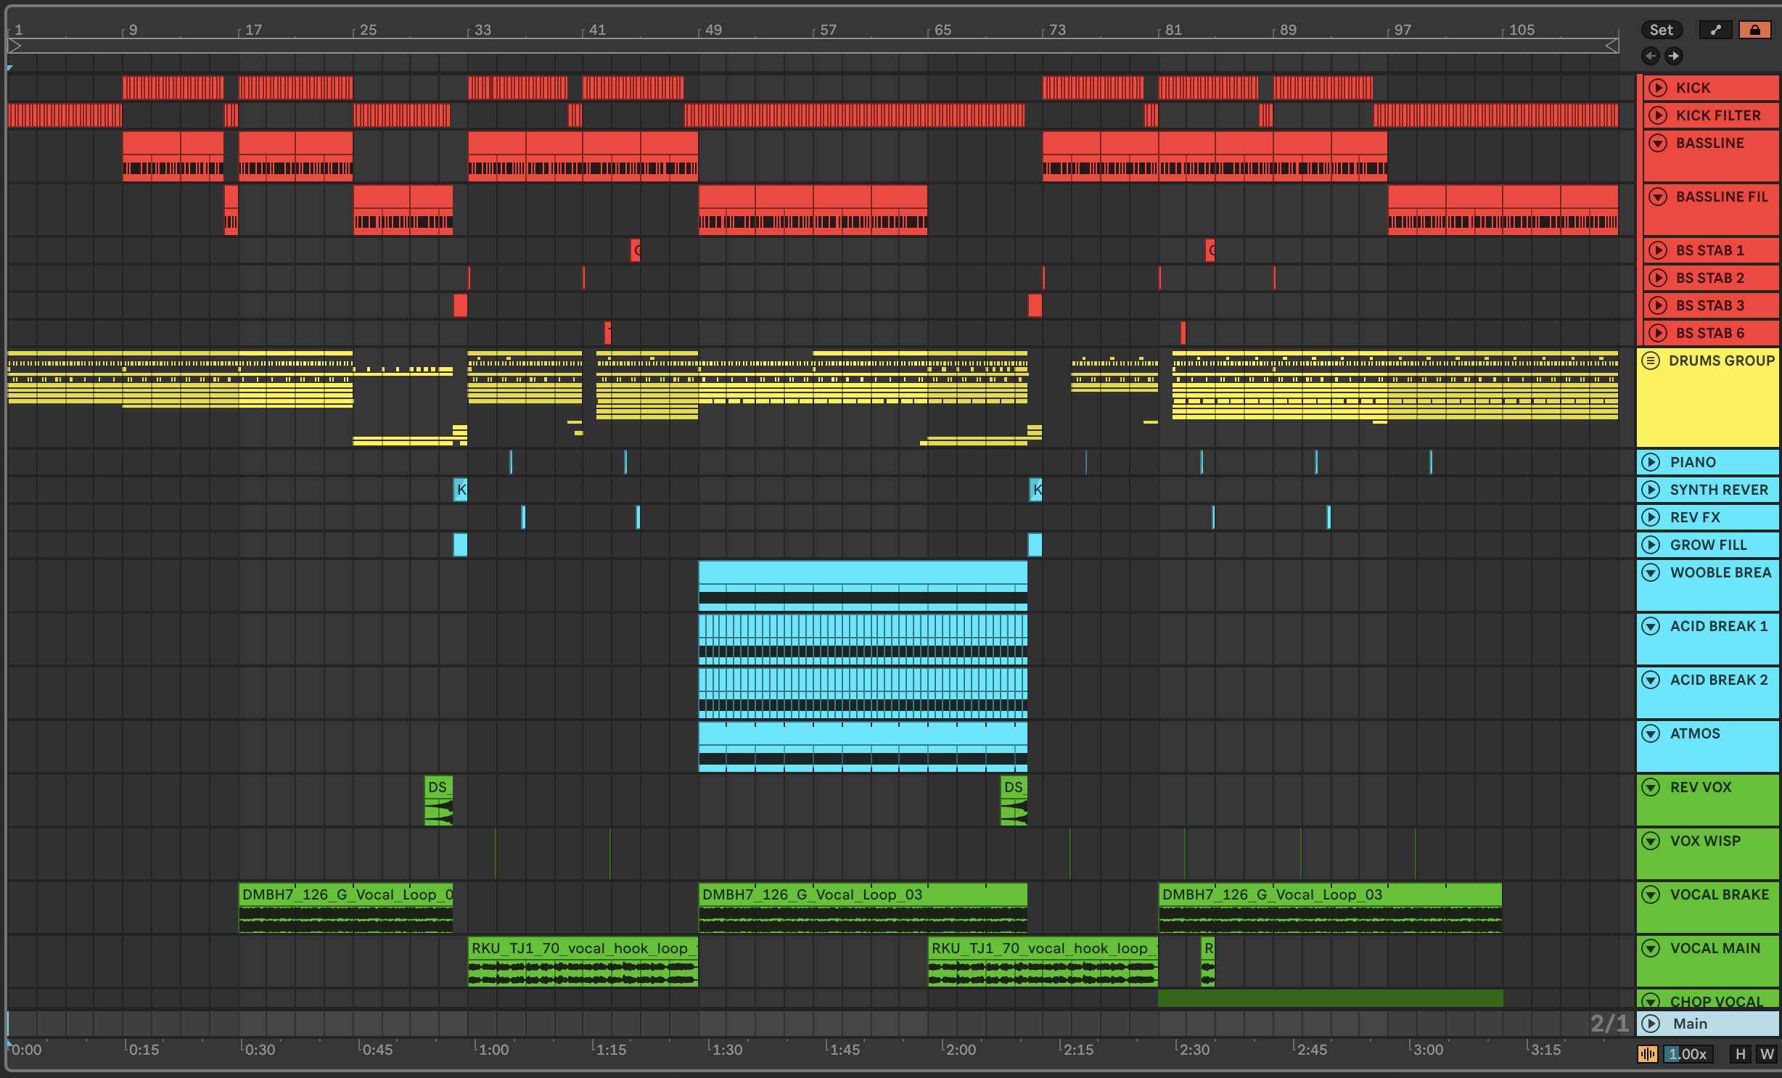The image size is (1782, 1078).
Task: Select the ACID BREAK 1 clip
Action: pos(863,639)
